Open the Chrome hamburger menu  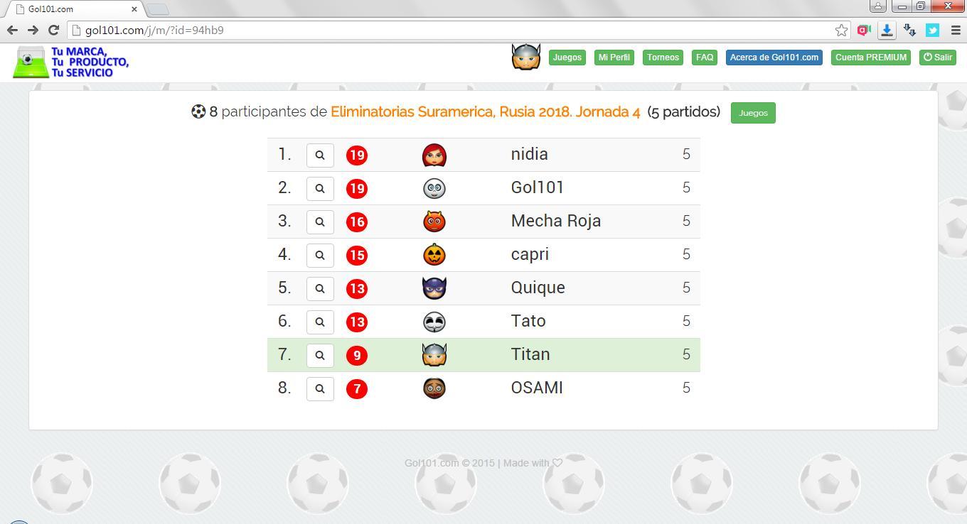click(955, 30)
